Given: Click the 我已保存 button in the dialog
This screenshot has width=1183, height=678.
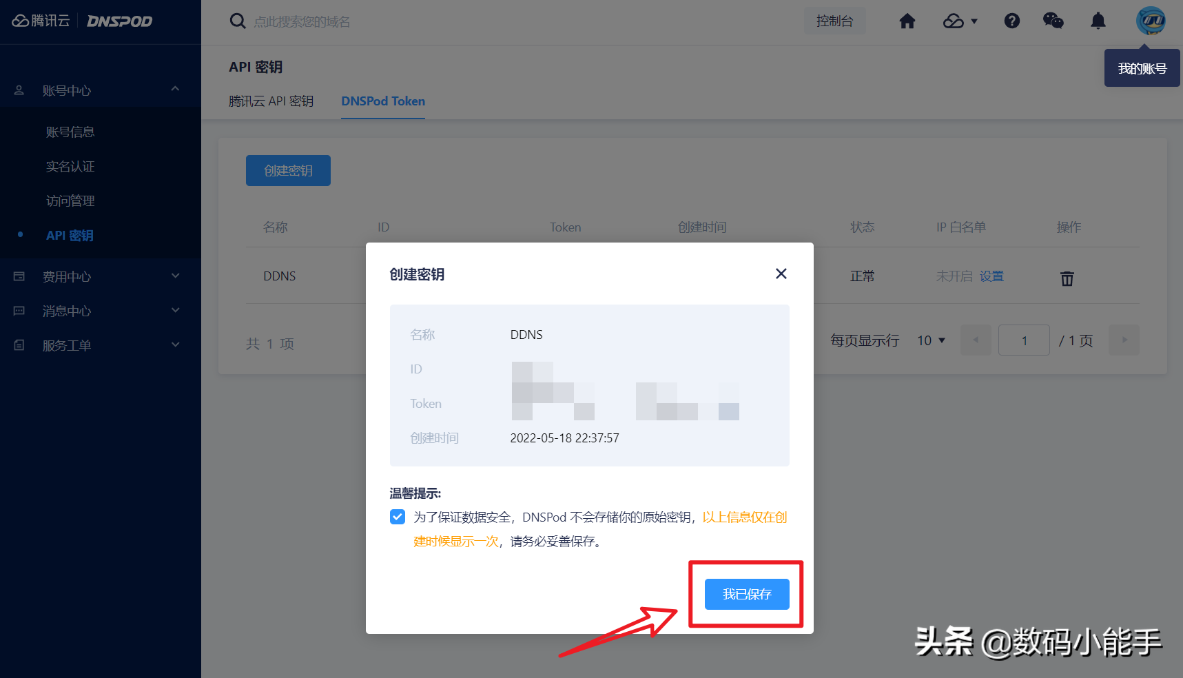Looking at the screenshot, I should pos(746,594).
